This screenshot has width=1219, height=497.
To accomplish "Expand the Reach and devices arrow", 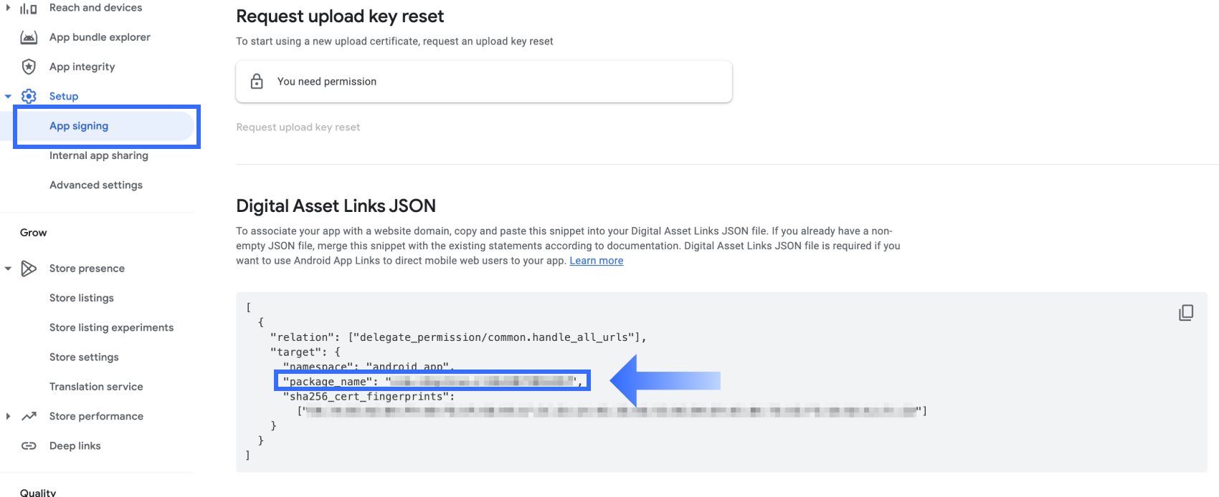I will [x=8, y=8].
